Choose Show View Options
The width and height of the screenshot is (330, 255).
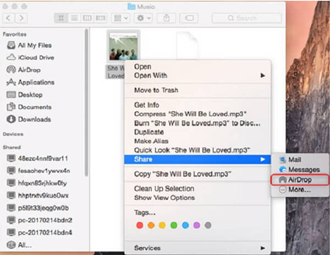[197, 198]
